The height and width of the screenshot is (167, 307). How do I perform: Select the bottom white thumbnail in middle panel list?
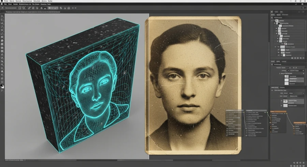click(287, 83)
